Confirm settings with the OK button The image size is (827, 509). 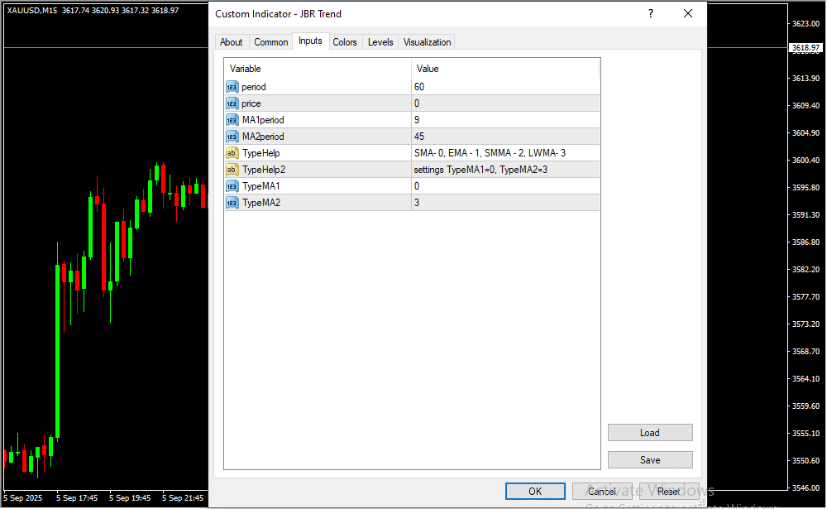535,492
